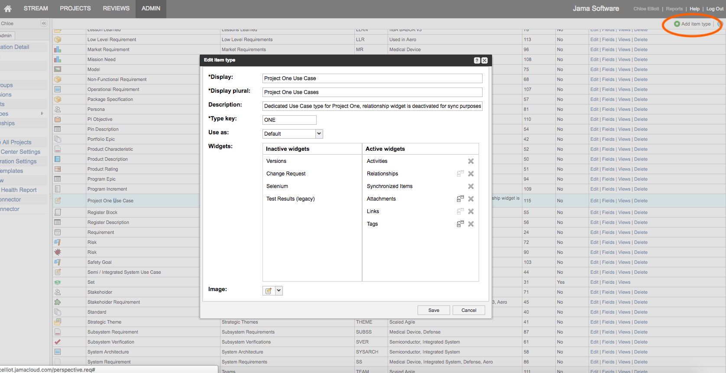Click the Strategic Theme row icon

point(58,322)
